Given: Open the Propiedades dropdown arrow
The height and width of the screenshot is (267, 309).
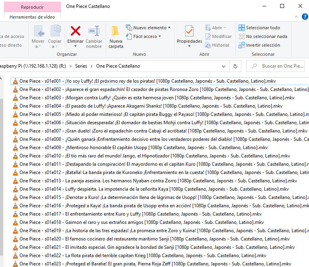Looking at the screenshot, I should 189,46.
